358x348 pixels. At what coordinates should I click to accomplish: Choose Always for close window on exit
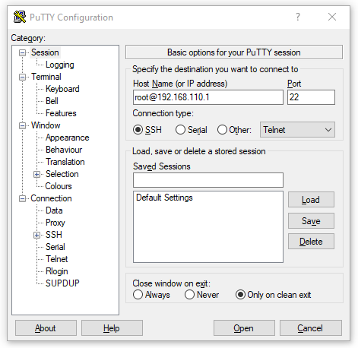(138, 295)
